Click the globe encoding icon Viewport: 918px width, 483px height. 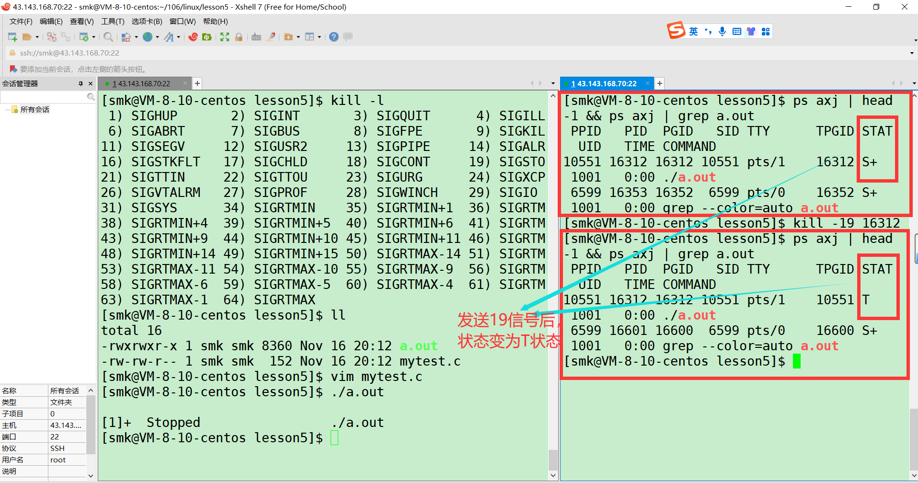148,37
